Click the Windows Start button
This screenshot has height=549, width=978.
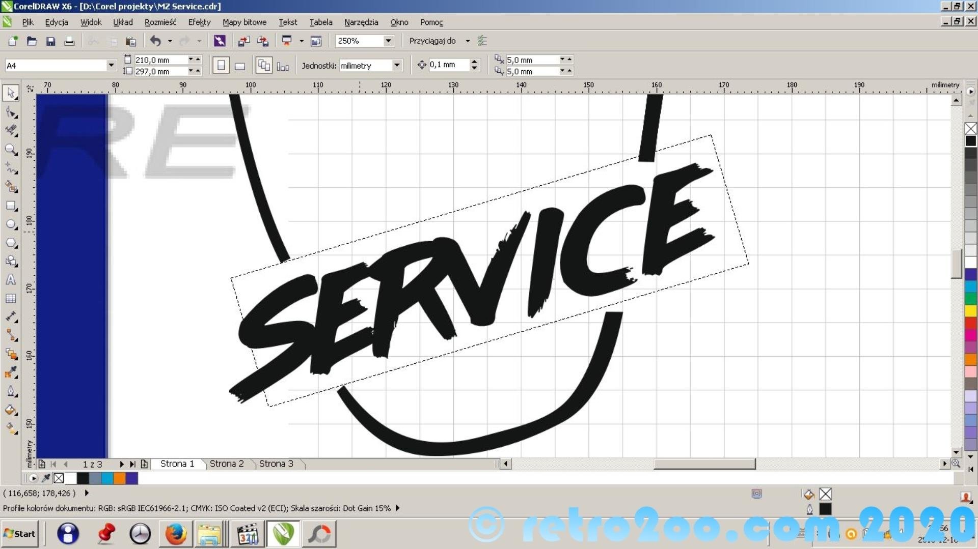point(20,533)
